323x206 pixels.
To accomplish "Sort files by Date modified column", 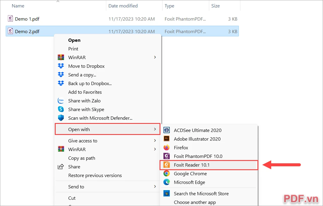I will click(x=123, y=6).
